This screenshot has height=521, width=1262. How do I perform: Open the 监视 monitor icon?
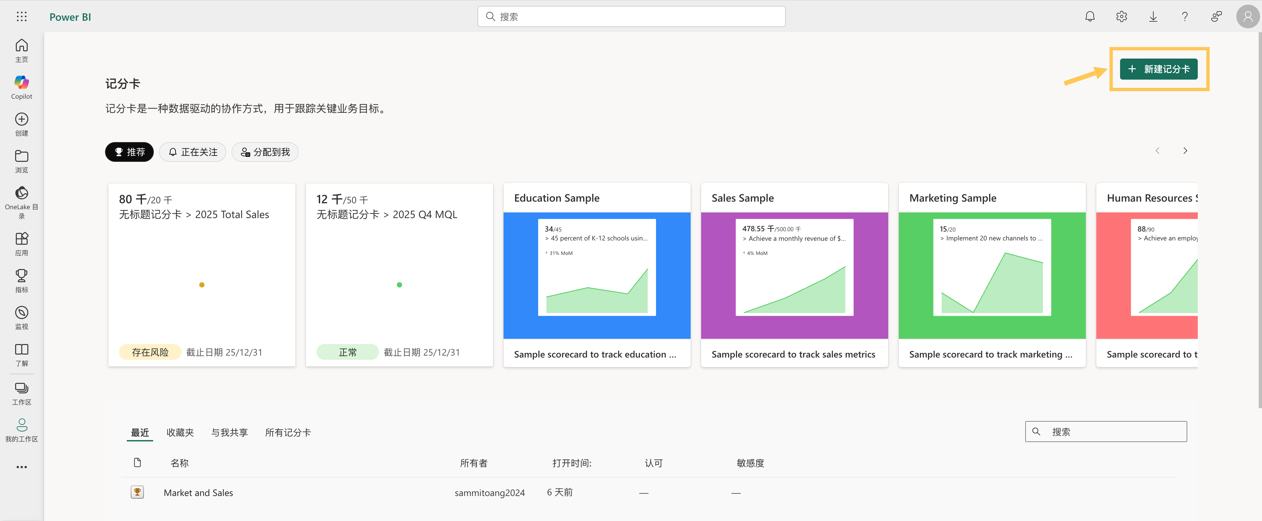pyautogui.click(x=21, y=313)
